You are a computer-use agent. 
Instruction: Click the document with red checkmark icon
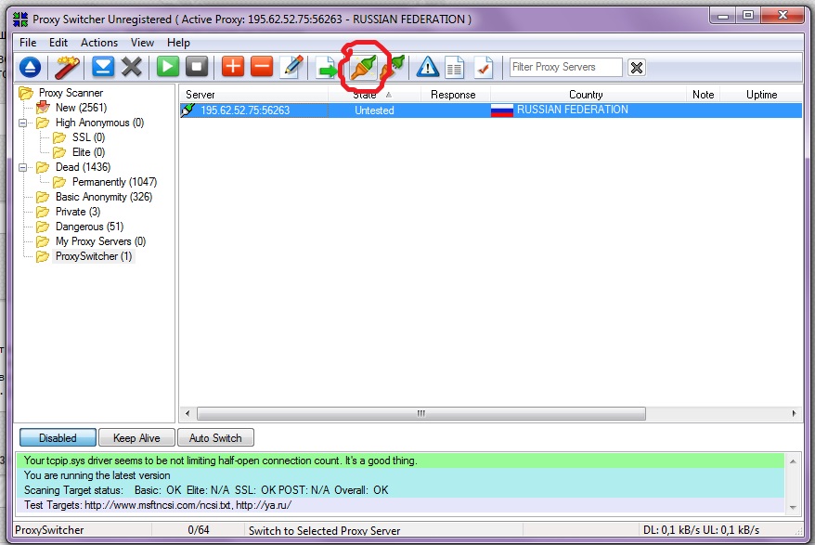pos(484,67)
